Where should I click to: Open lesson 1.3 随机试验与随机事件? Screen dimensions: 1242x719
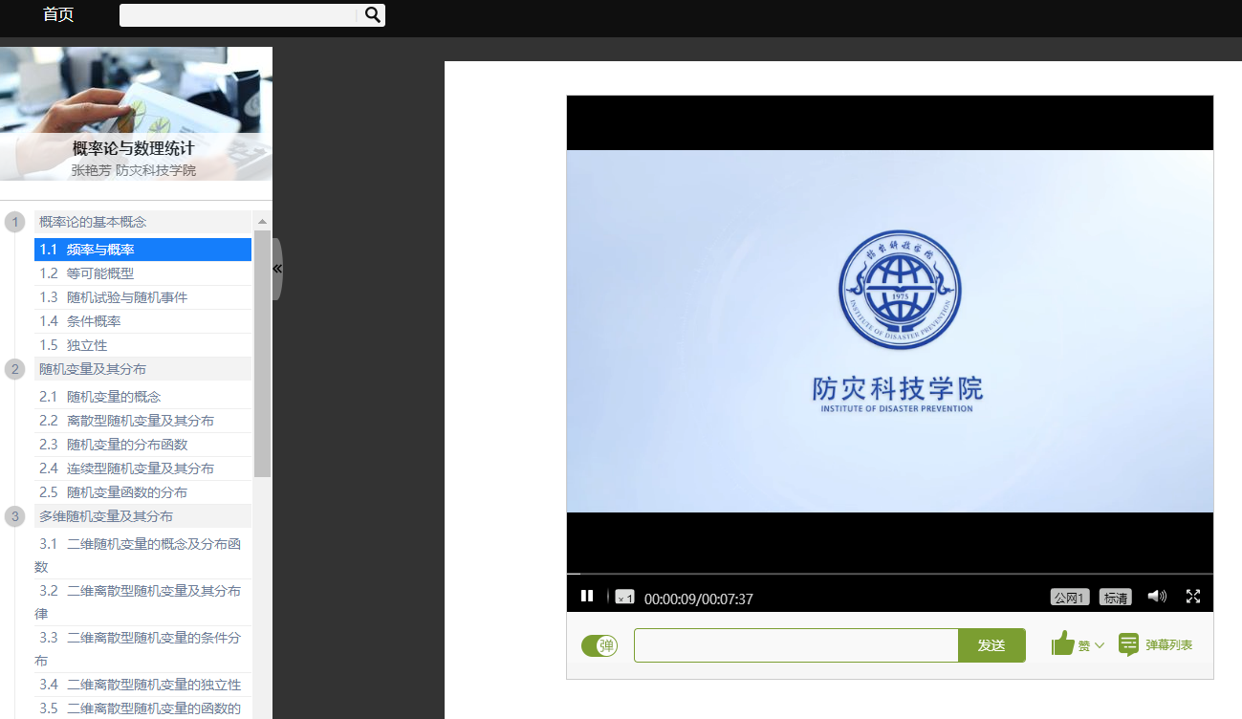click(142, 297)
